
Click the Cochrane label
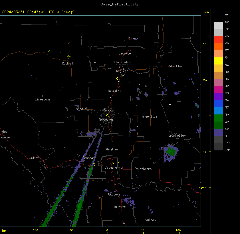click(89, 158)
